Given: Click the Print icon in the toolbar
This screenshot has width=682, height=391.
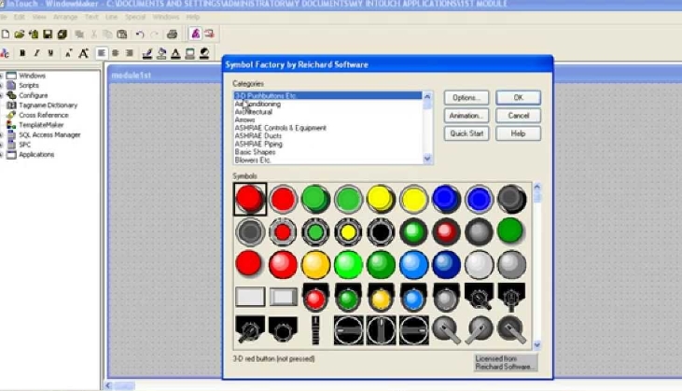Looking at the screenshot, I should click(x=172, y=35).
